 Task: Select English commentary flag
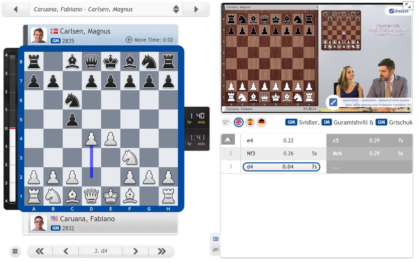(239, 122)
